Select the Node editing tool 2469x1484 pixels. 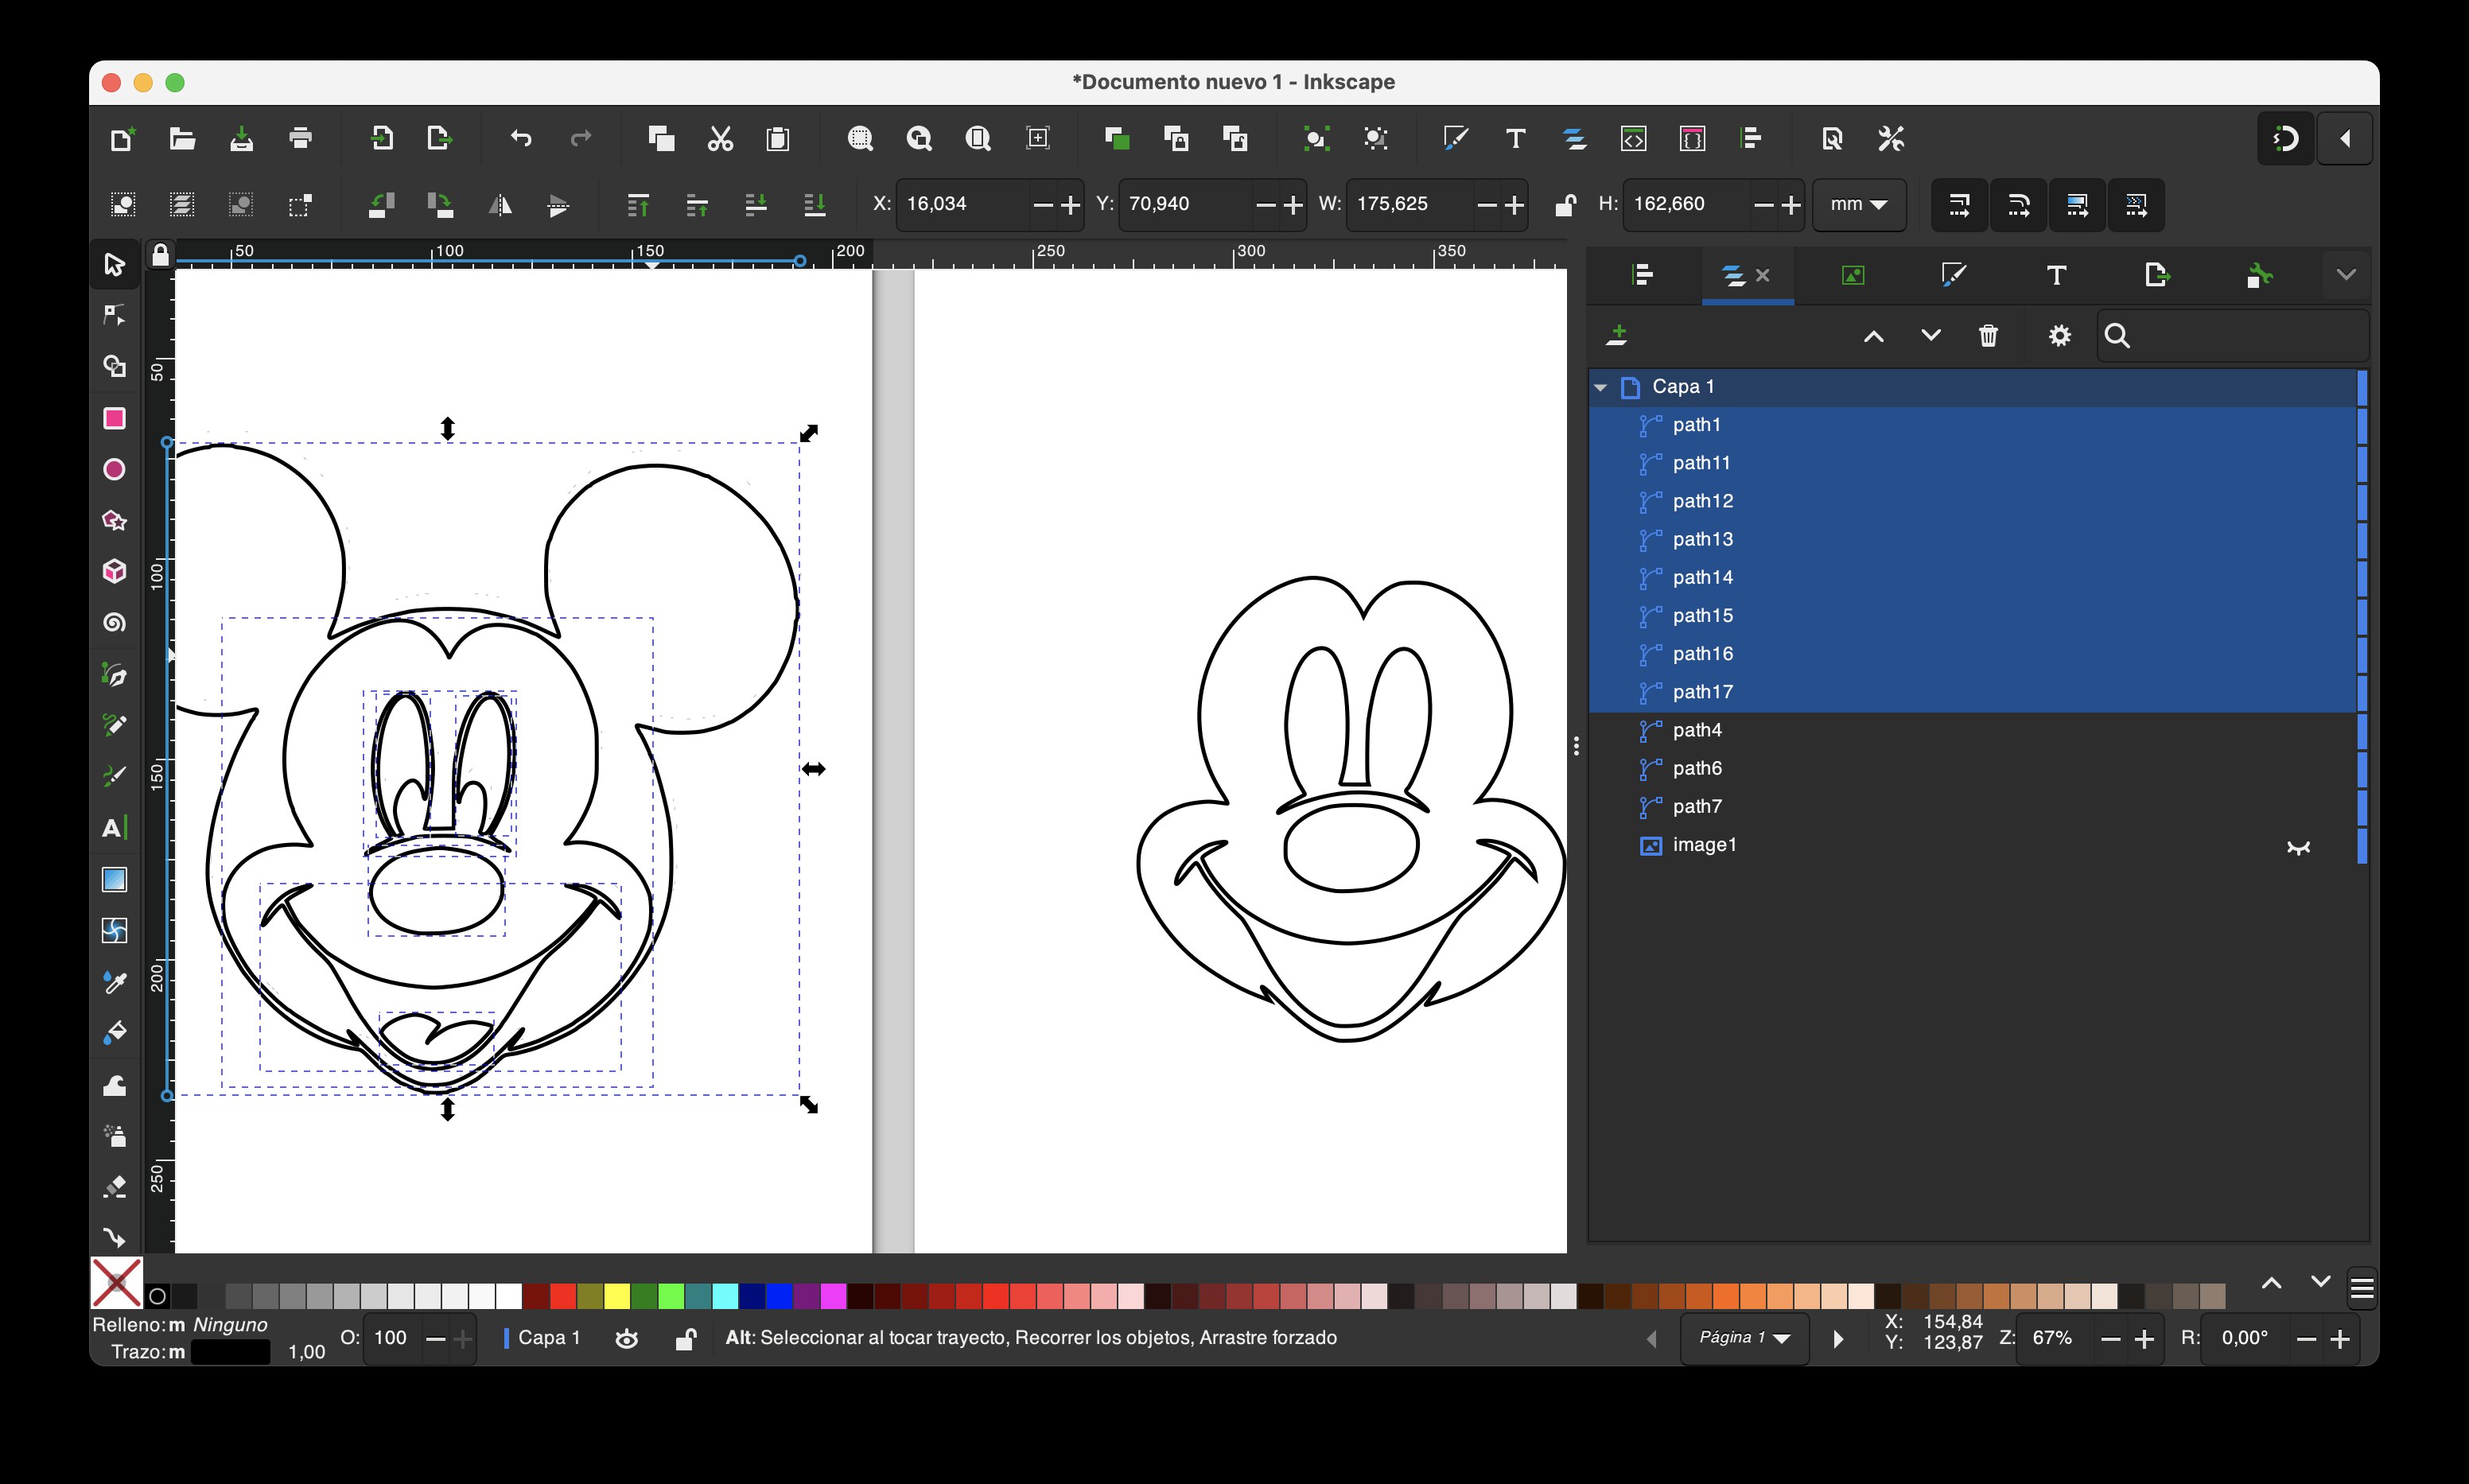(x=114, y=315)
